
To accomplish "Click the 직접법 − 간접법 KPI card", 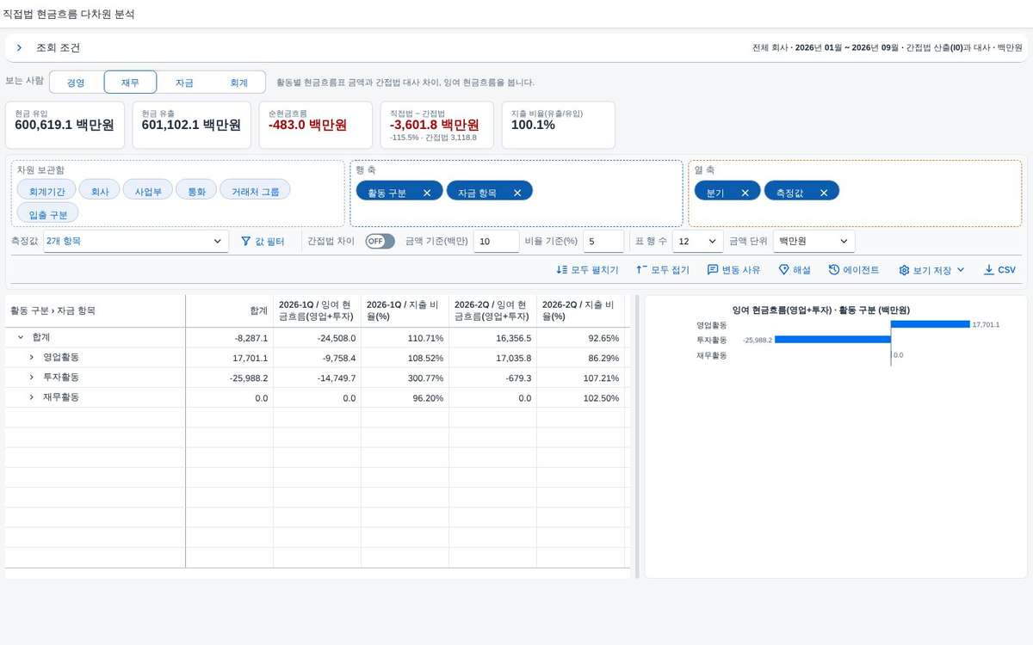I will click(x=437, y=125).
